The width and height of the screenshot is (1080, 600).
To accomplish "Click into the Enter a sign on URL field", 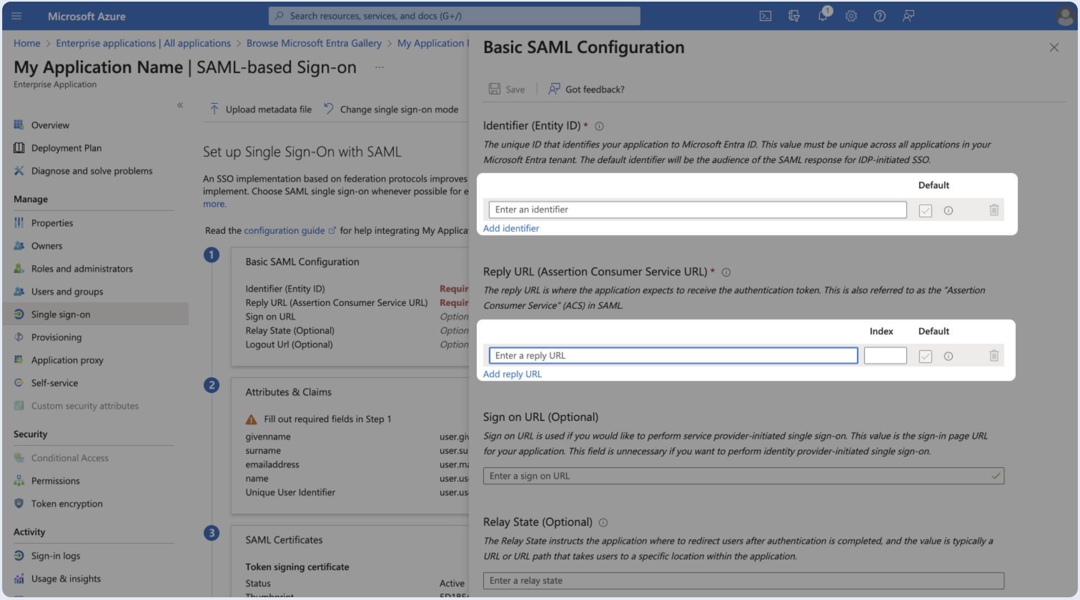I will click(x=738, y=476).
